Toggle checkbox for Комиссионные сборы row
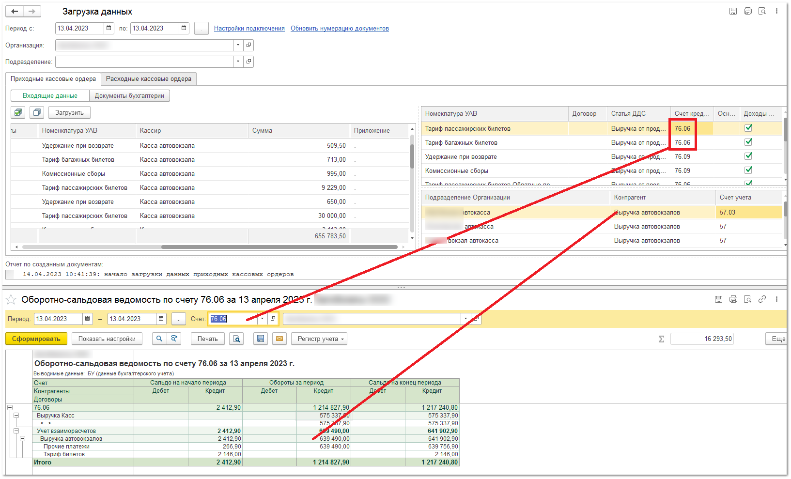The height and width of the screenshot is (479, 791). 748,170
